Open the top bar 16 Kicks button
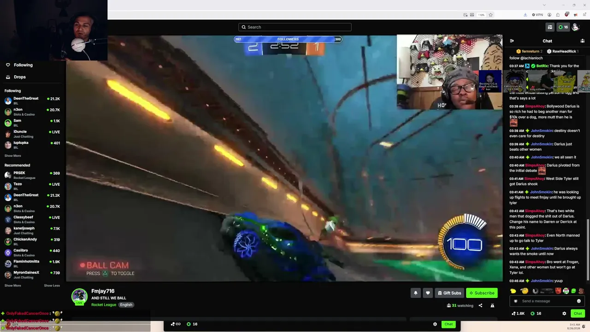The width and height of the screenshot is (590, 332). pyautogui.click(x=563, y=27)
